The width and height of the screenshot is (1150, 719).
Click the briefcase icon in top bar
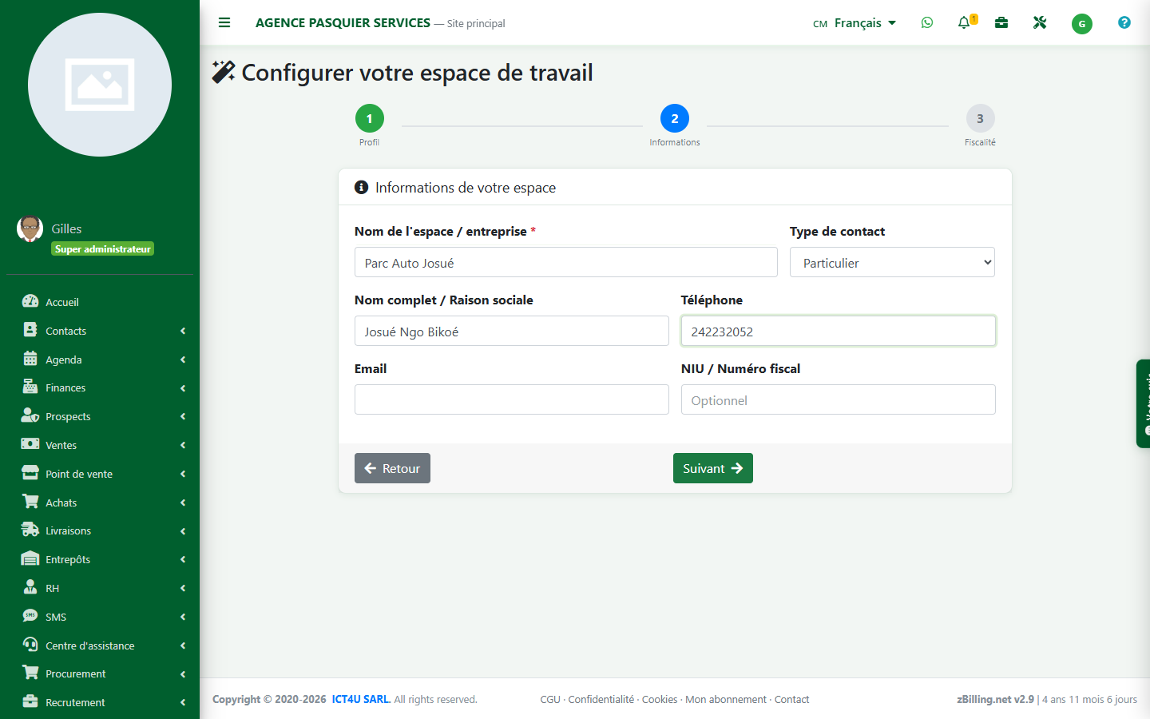(x=1001, y=23)
